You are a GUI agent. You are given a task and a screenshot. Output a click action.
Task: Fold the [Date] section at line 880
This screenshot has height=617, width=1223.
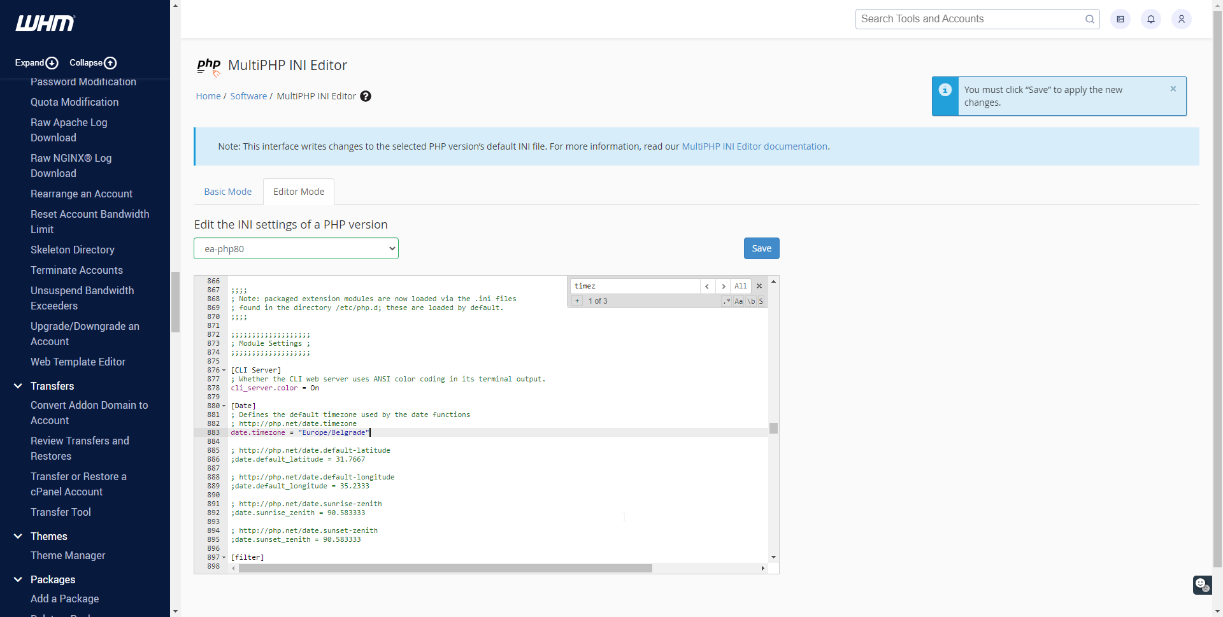pos(224,406)
